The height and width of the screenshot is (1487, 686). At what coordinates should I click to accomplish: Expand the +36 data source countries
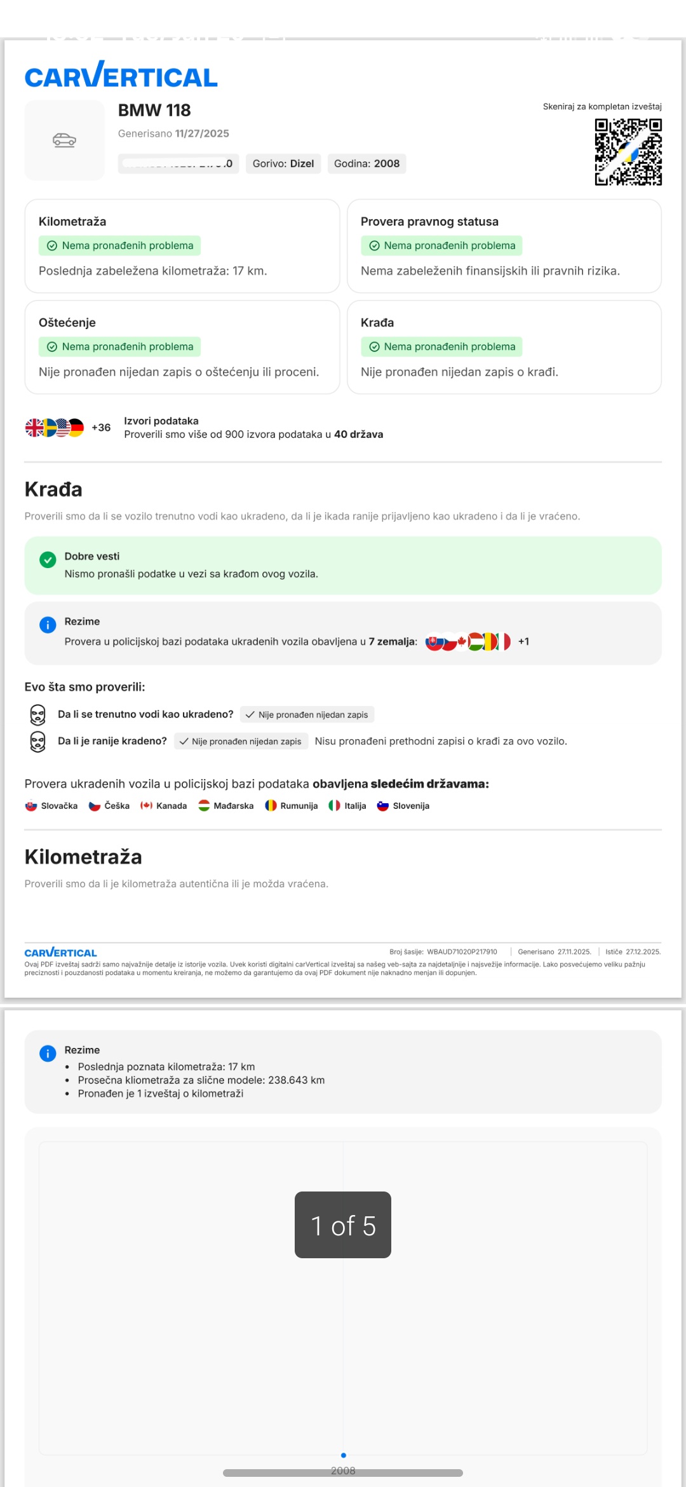click(x=101, y=428)
